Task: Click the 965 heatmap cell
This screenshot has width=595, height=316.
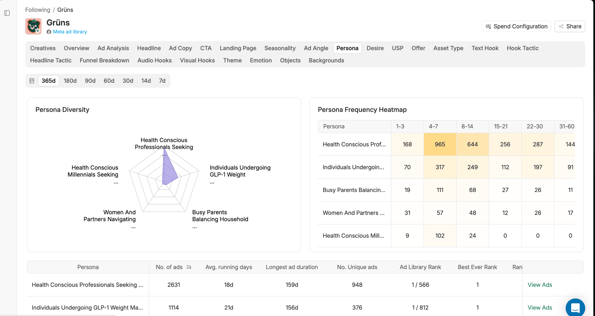Action: [440, 144]
